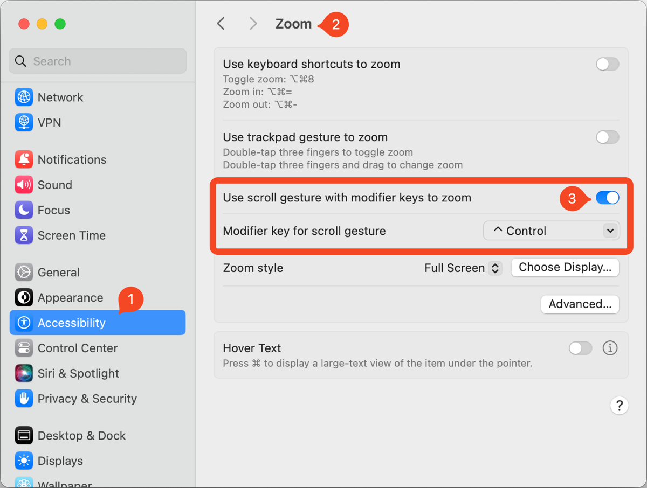The image size is (647, 488).
Task: Click the Search field in sidebar
Action: (x=98, y=61)
